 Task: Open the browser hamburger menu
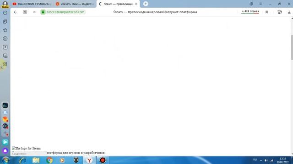coord(260,4)
